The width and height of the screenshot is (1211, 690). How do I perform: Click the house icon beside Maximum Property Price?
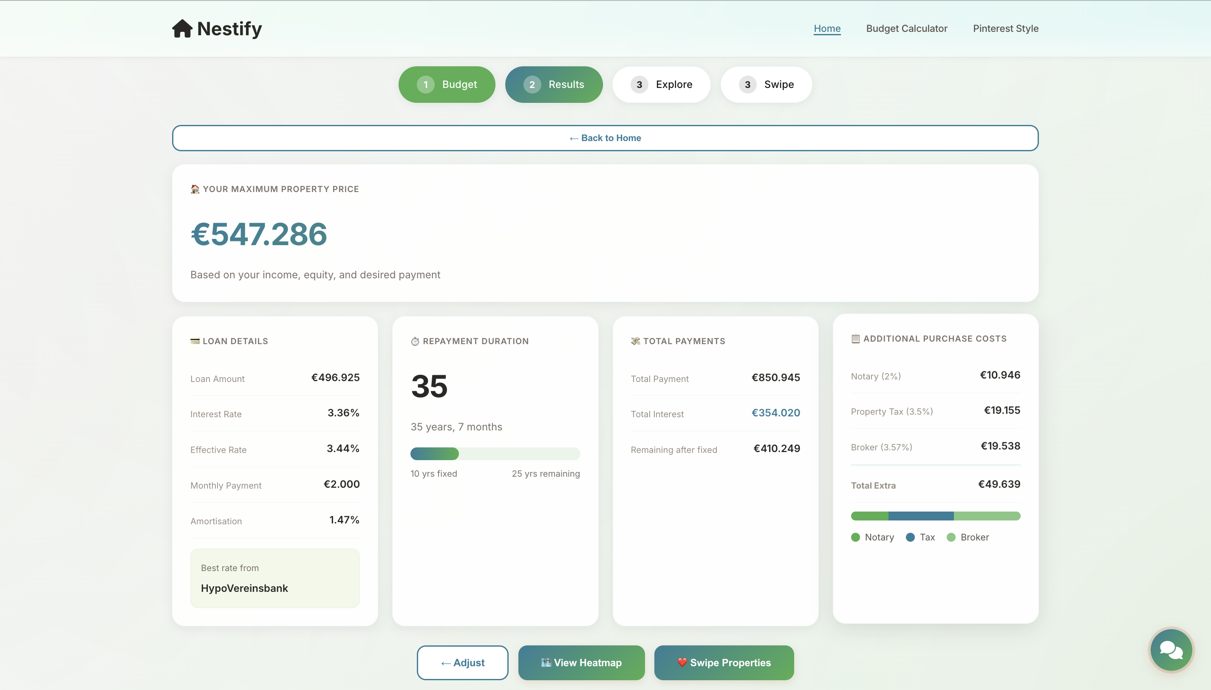pos(195,189)
